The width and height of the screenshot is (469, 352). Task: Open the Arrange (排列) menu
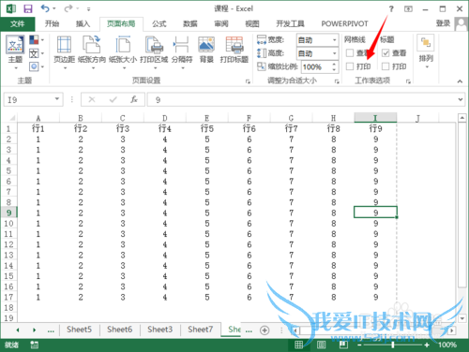426,51
